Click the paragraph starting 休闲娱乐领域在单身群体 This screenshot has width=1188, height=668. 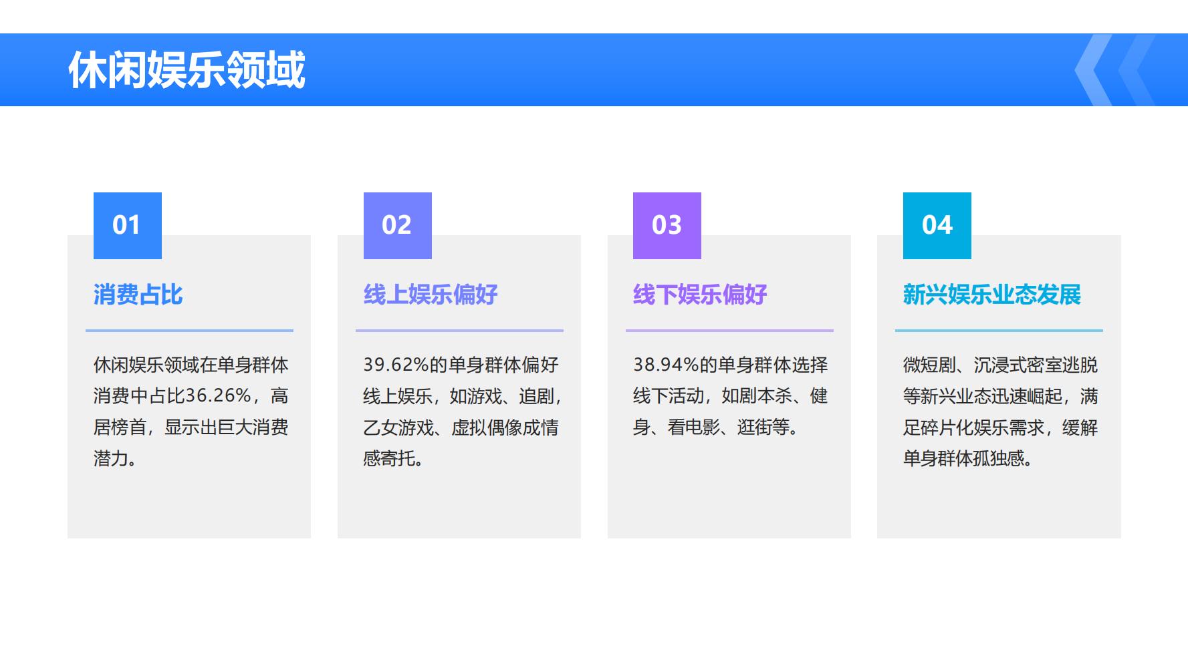point(191,411)
